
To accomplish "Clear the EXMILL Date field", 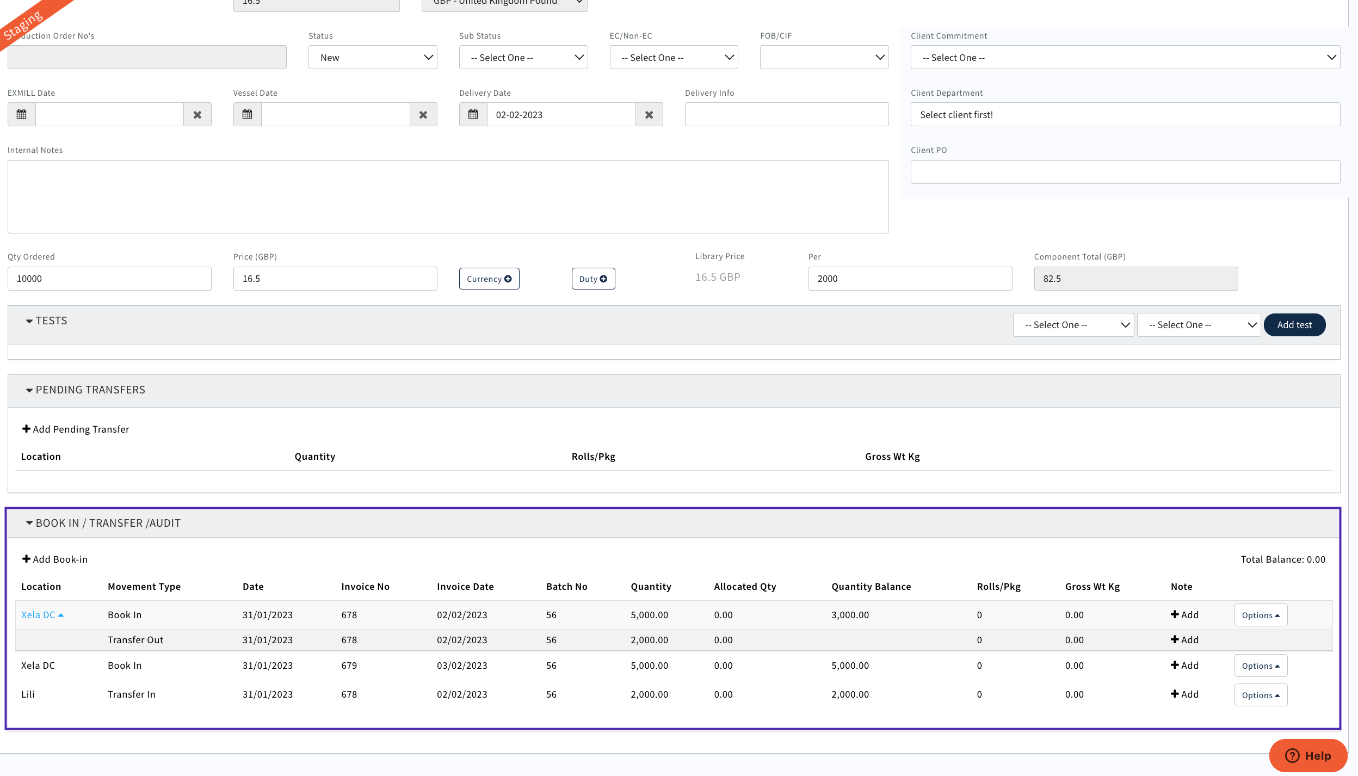I will coord(197,114).
